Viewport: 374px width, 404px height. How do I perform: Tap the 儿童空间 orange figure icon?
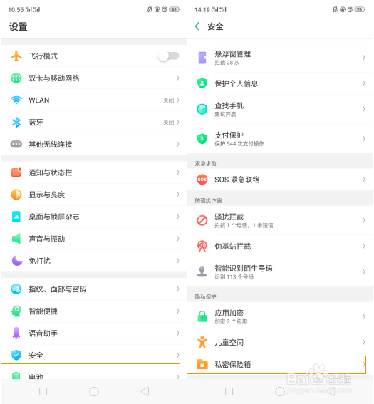(x=202, y=342)
